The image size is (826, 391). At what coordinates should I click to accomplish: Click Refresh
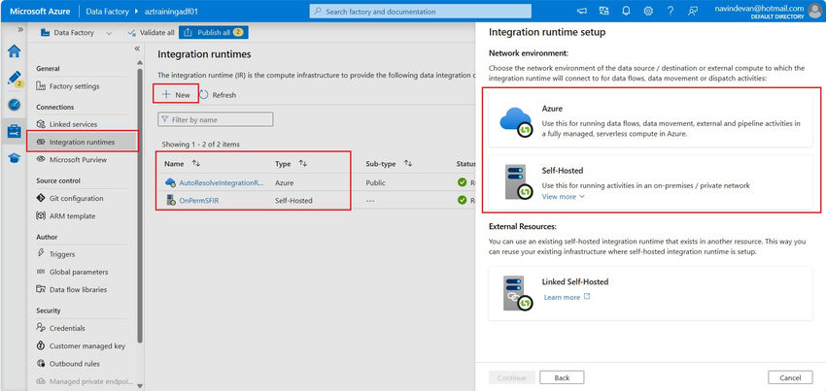[218, 95]
